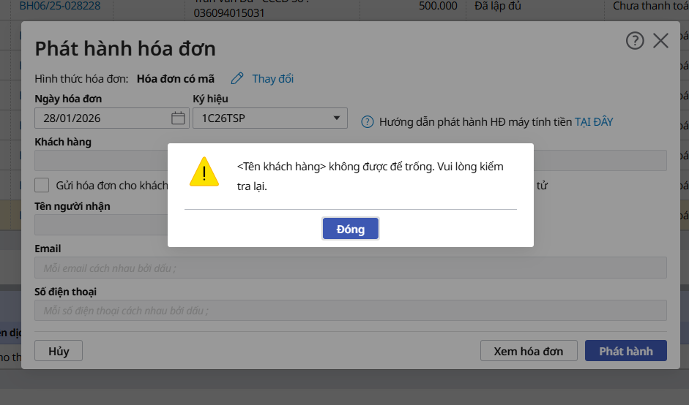Image resolution: width=689 pixels, height=405 pixels.
Task: Click the Xem hóa đơn button
Action: [528, 351]
